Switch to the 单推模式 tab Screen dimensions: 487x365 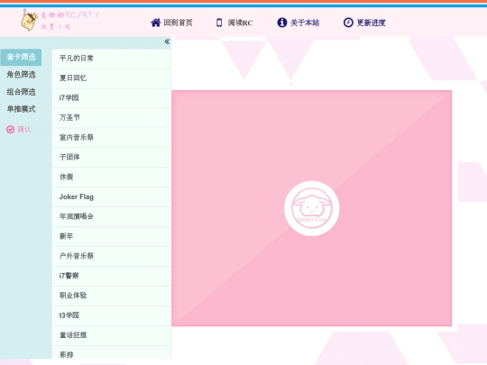point(21,109)
